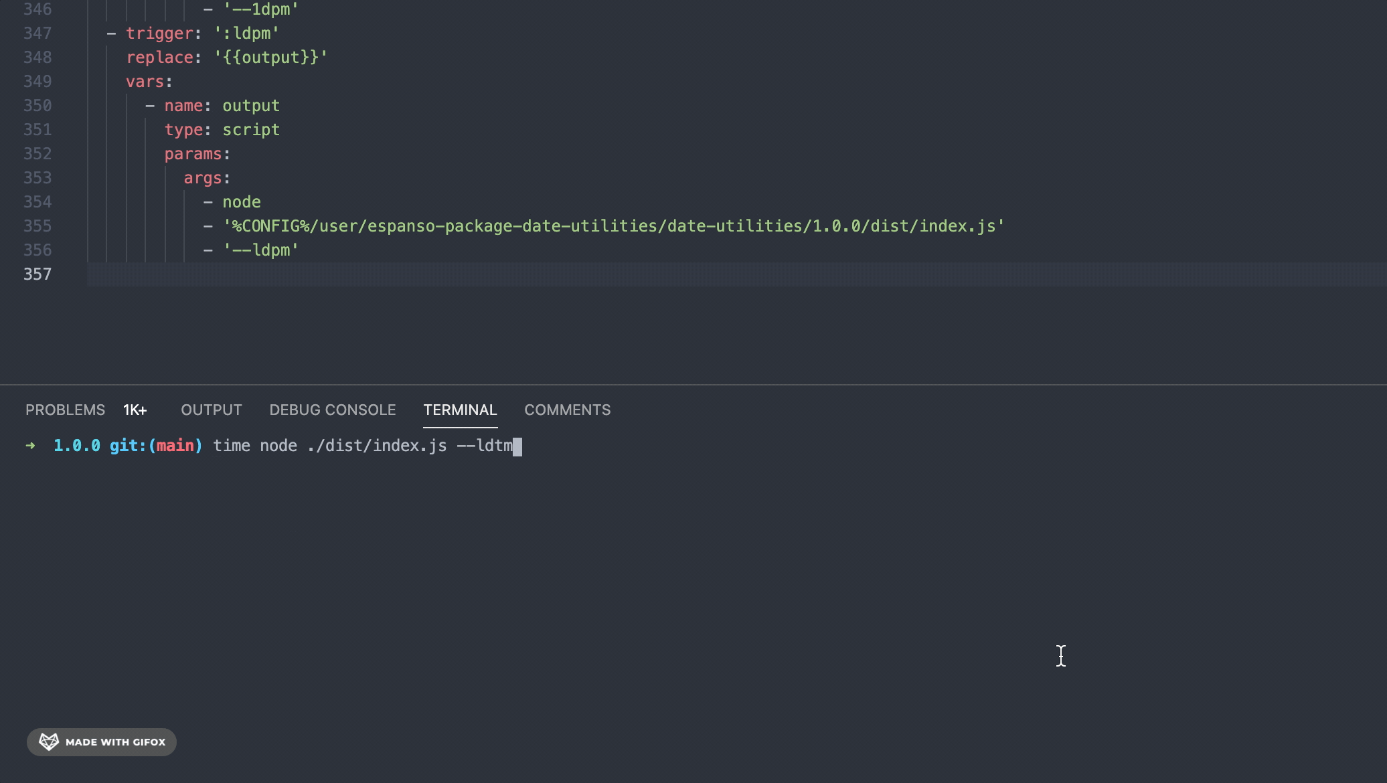Click the active TERMINAL tab
The height and width of the screenshot is (783, 1387).
pyautogui.click(x=460, y=410)
